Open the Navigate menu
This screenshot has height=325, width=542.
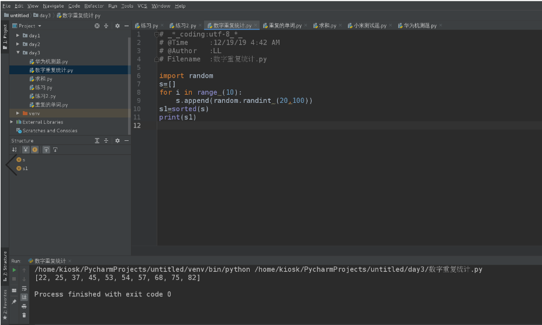coord(53,6)
